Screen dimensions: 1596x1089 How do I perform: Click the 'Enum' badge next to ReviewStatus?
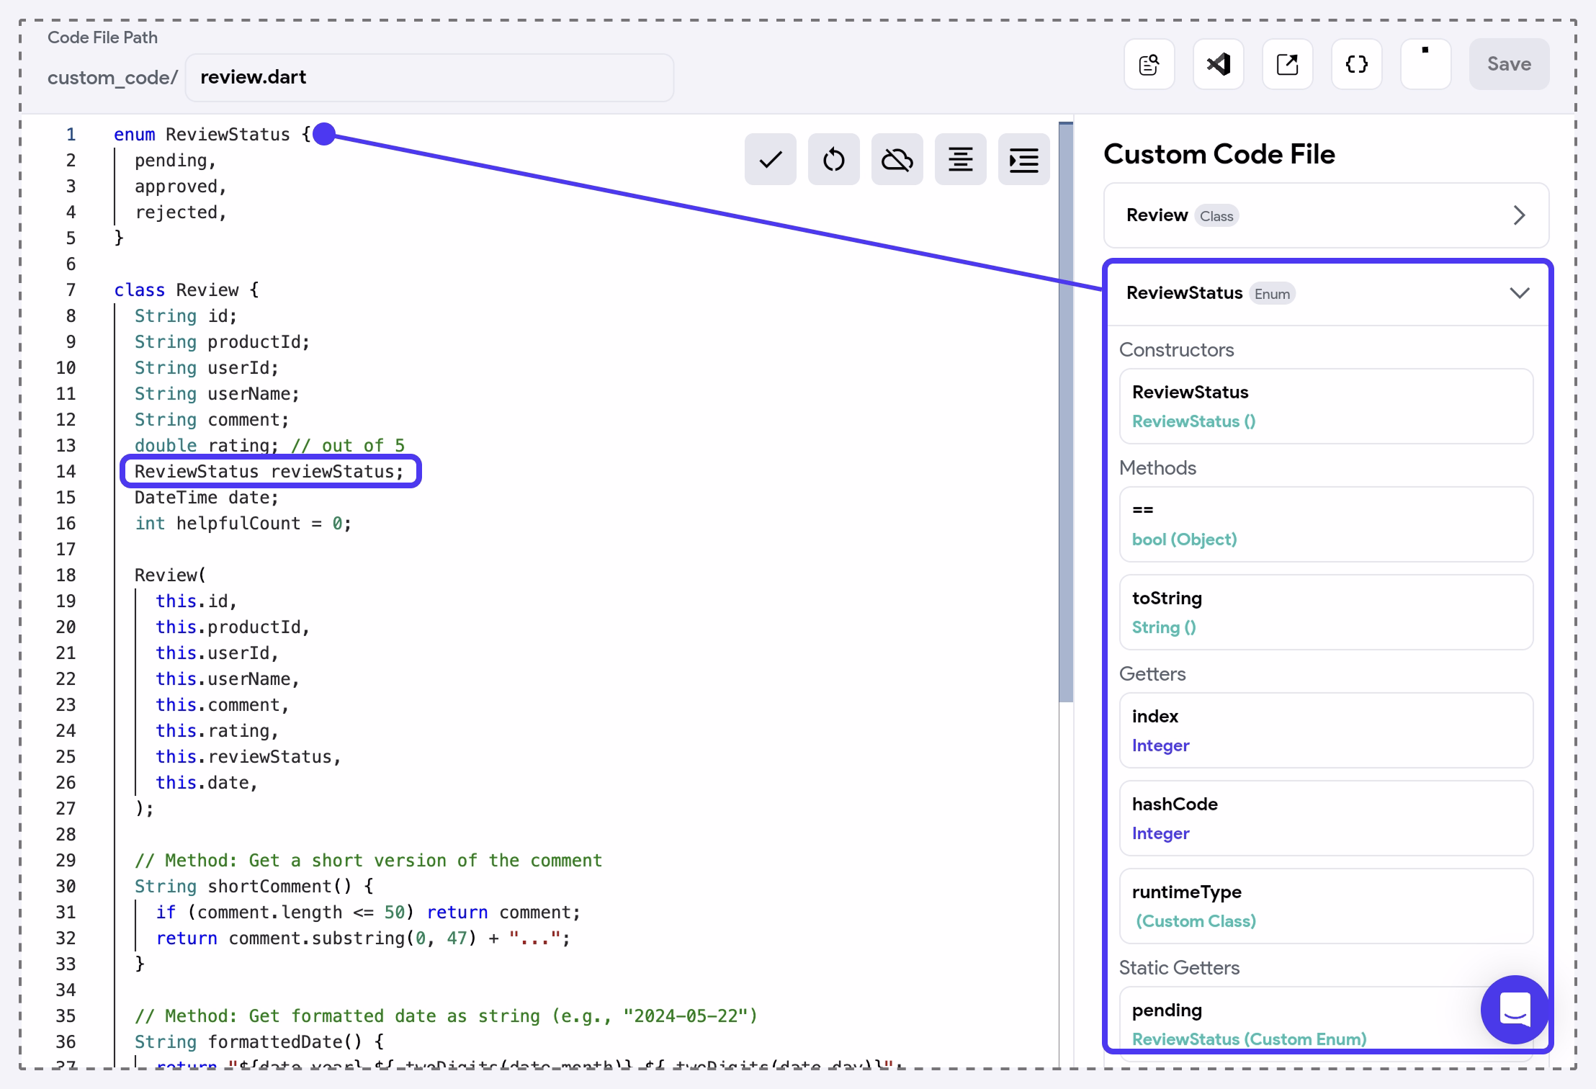(1272, 294)
